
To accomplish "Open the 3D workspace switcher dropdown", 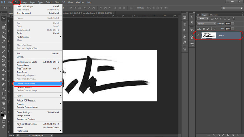I will (232, 8).
